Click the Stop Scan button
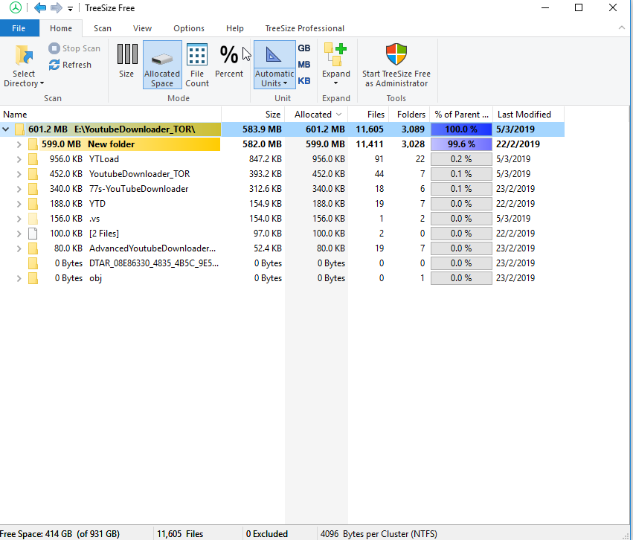The image size is (633, 540). pos(74,48)
